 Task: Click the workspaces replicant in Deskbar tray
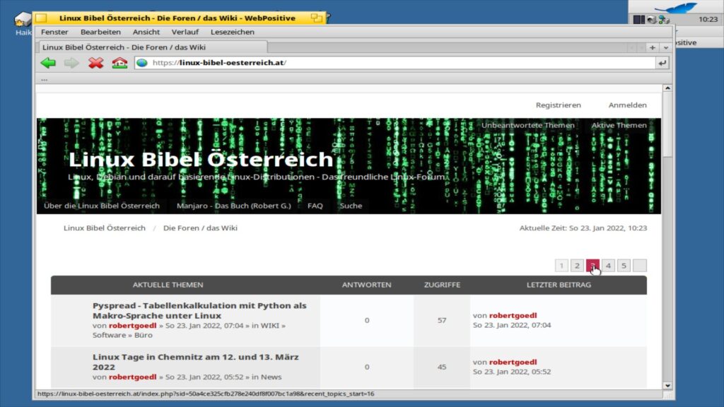(x=639, y=19)
